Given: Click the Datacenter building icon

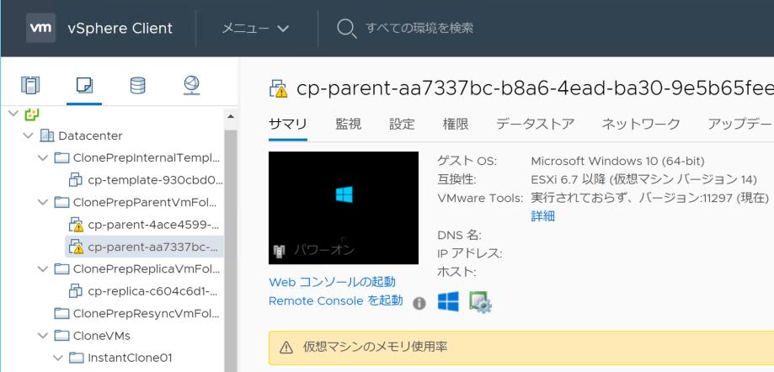Looking at the screenshot, I should click(x=47, y=136).
